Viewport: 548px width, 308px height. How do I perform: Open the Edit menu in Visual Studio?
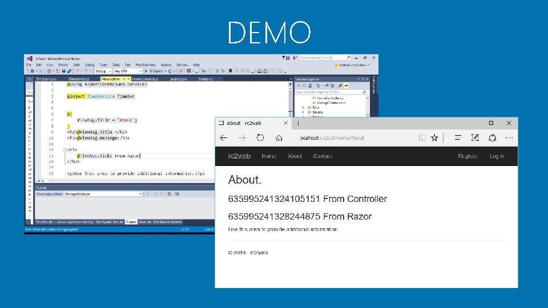pyautogui.click(x=39, y=65)
